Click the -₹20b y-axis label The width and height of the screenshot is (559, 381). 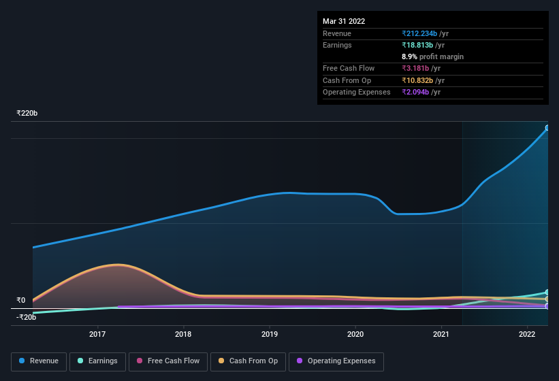[x=27, y=317]
